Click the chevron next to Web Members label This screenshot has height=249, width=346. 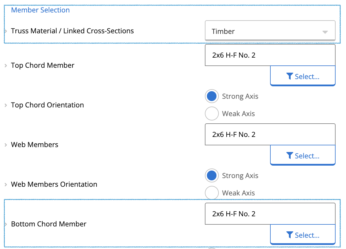pyautogui.click(x=5, y=145)
